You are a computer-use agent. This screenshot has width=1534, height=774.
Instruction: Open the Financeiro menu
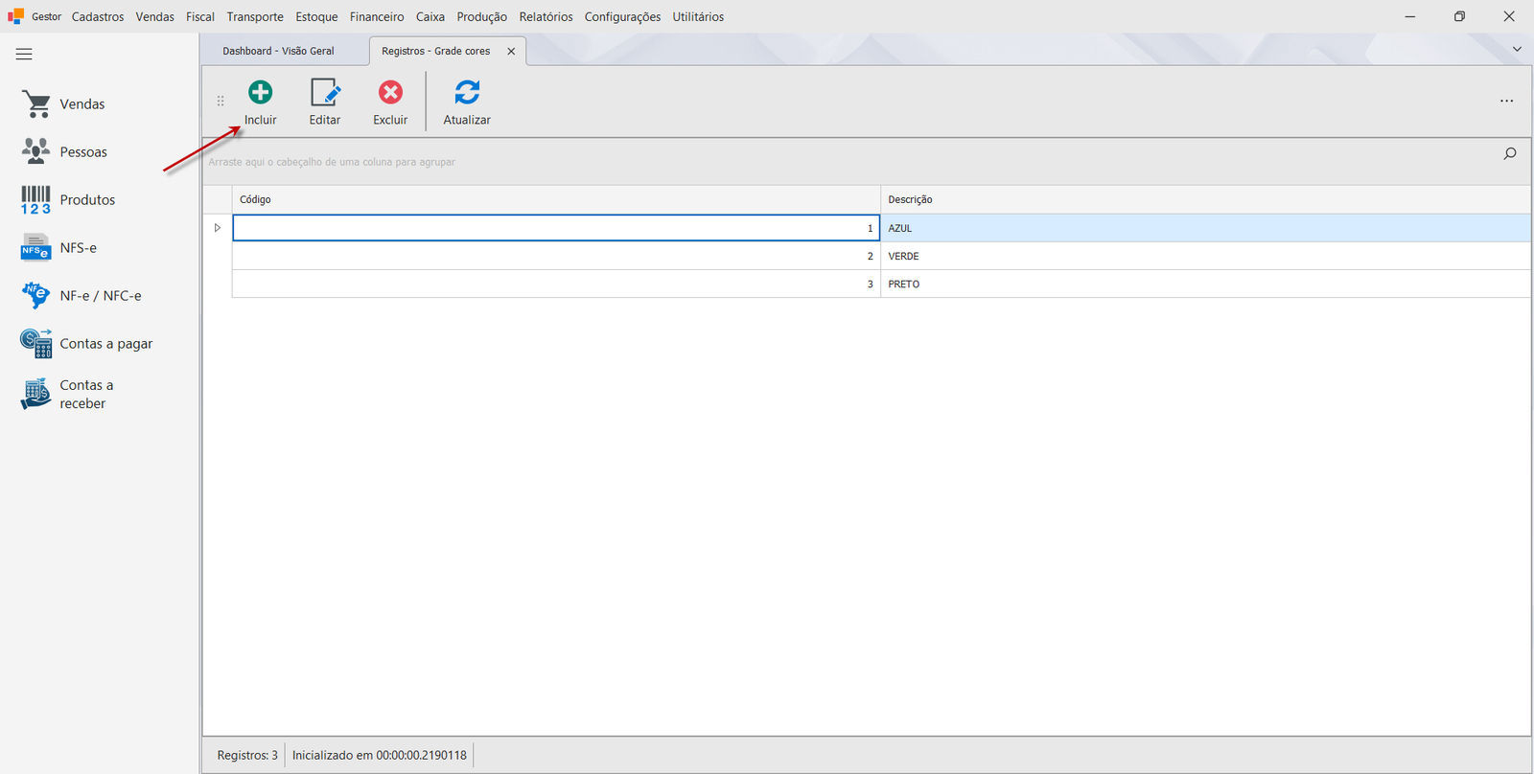(377, 16)
